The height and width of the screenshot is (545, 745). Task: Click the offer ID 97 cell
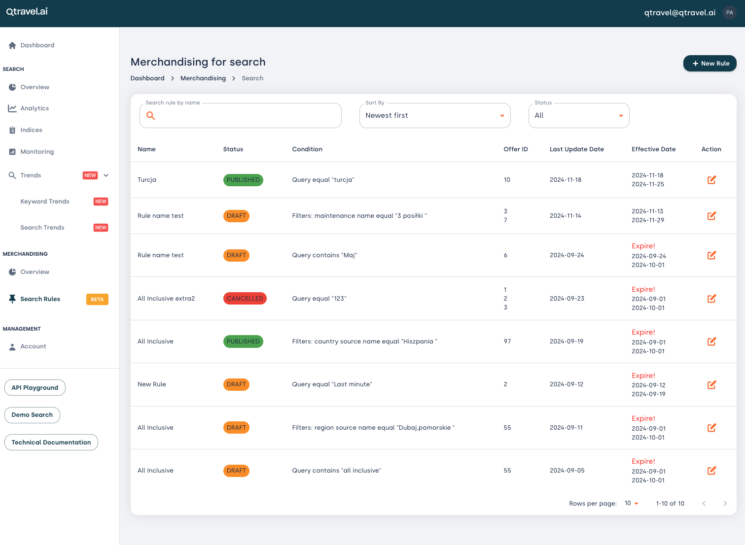coord(507,341)
